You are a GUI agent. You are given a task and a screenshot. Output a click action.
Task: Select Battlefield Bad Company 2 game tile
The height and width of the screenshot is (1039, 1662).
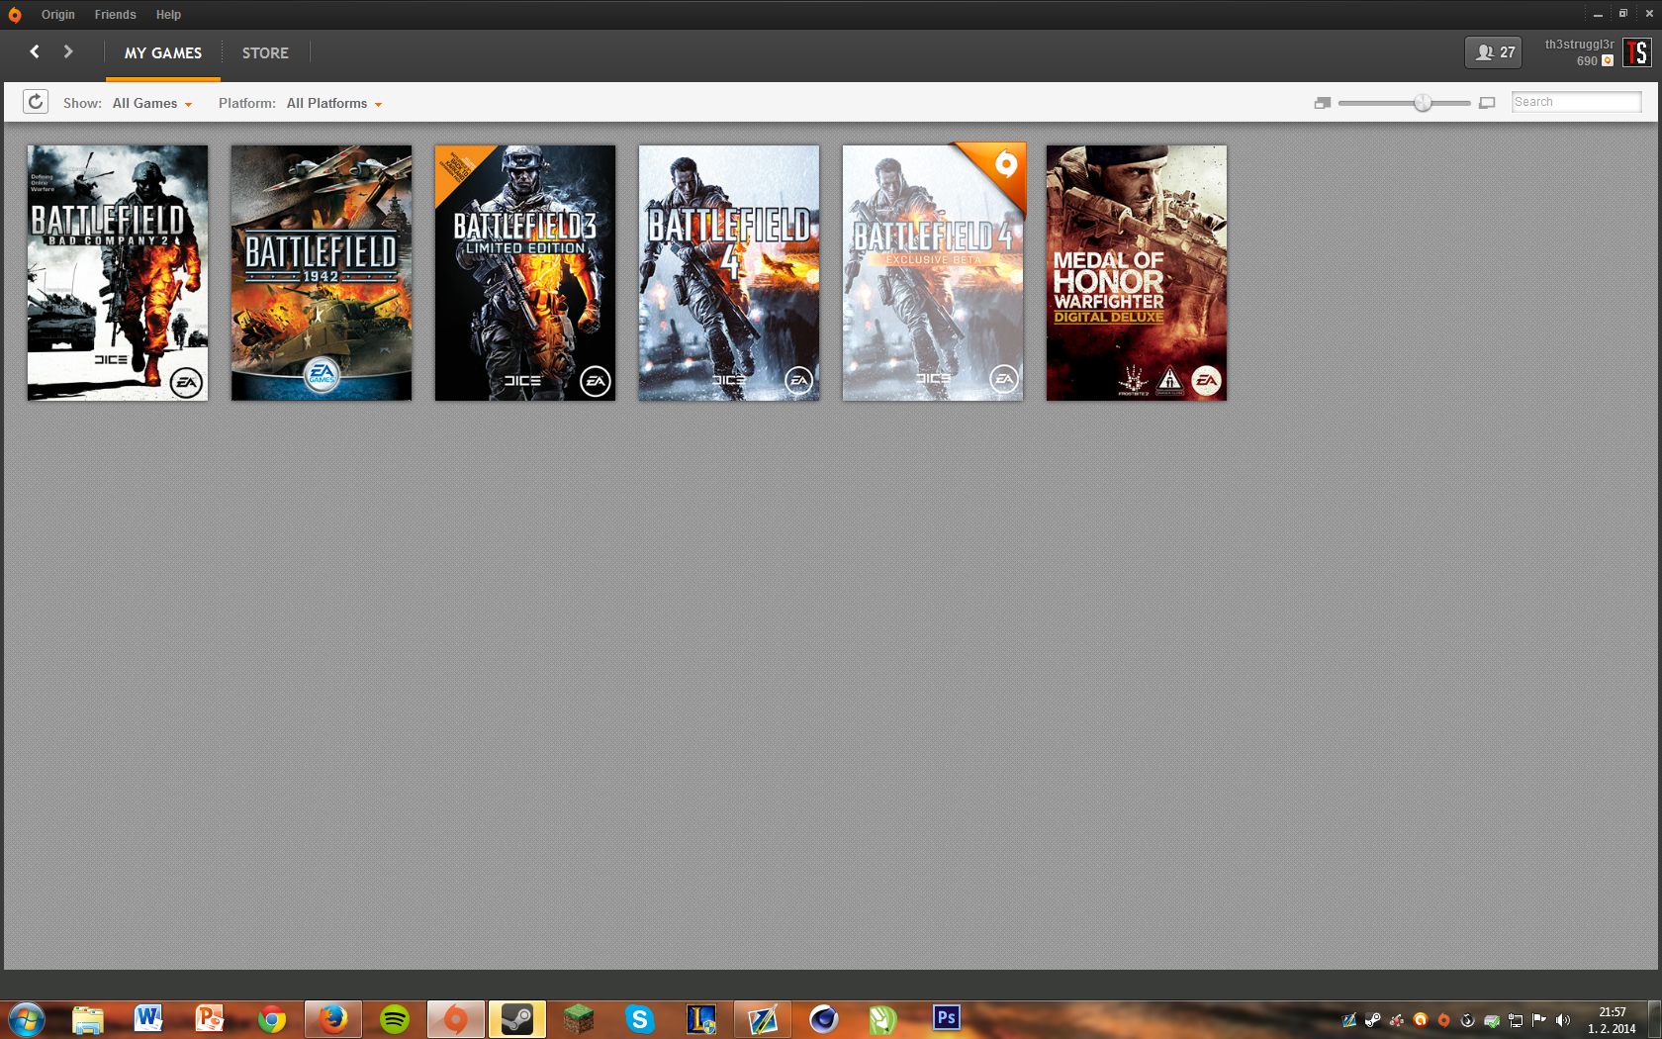click(x=118, y=273)
